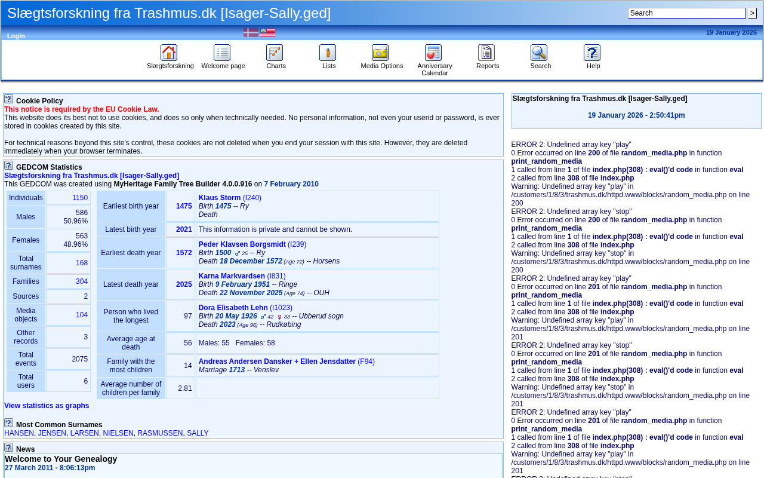Image resolution: width=764 pixels, height=478 pixels.
Task: Click the page title Slægtsforskning fra Trashmus.dk
Action: click(x=169, y=13)
